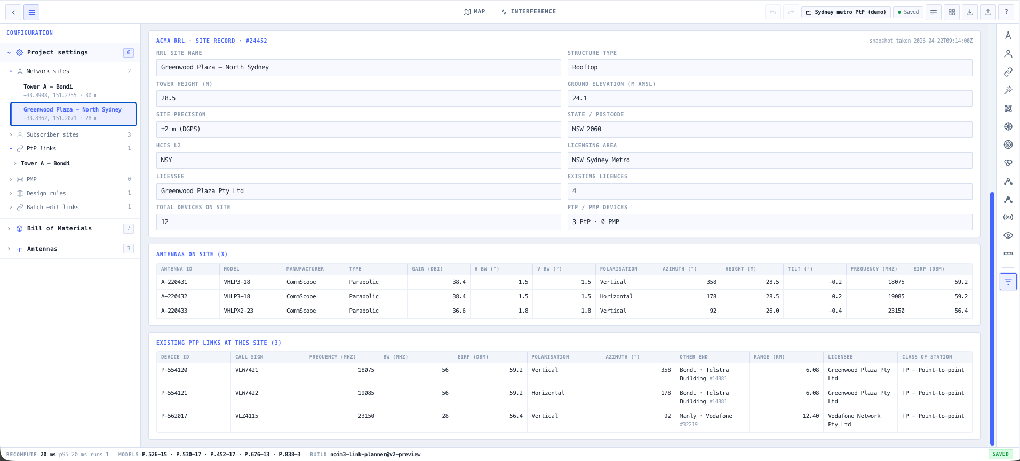Screen dimensions: 1020x461
Task: Collapse the PtP links chevron
Action: pyautogui.click(x=11, y=149)
